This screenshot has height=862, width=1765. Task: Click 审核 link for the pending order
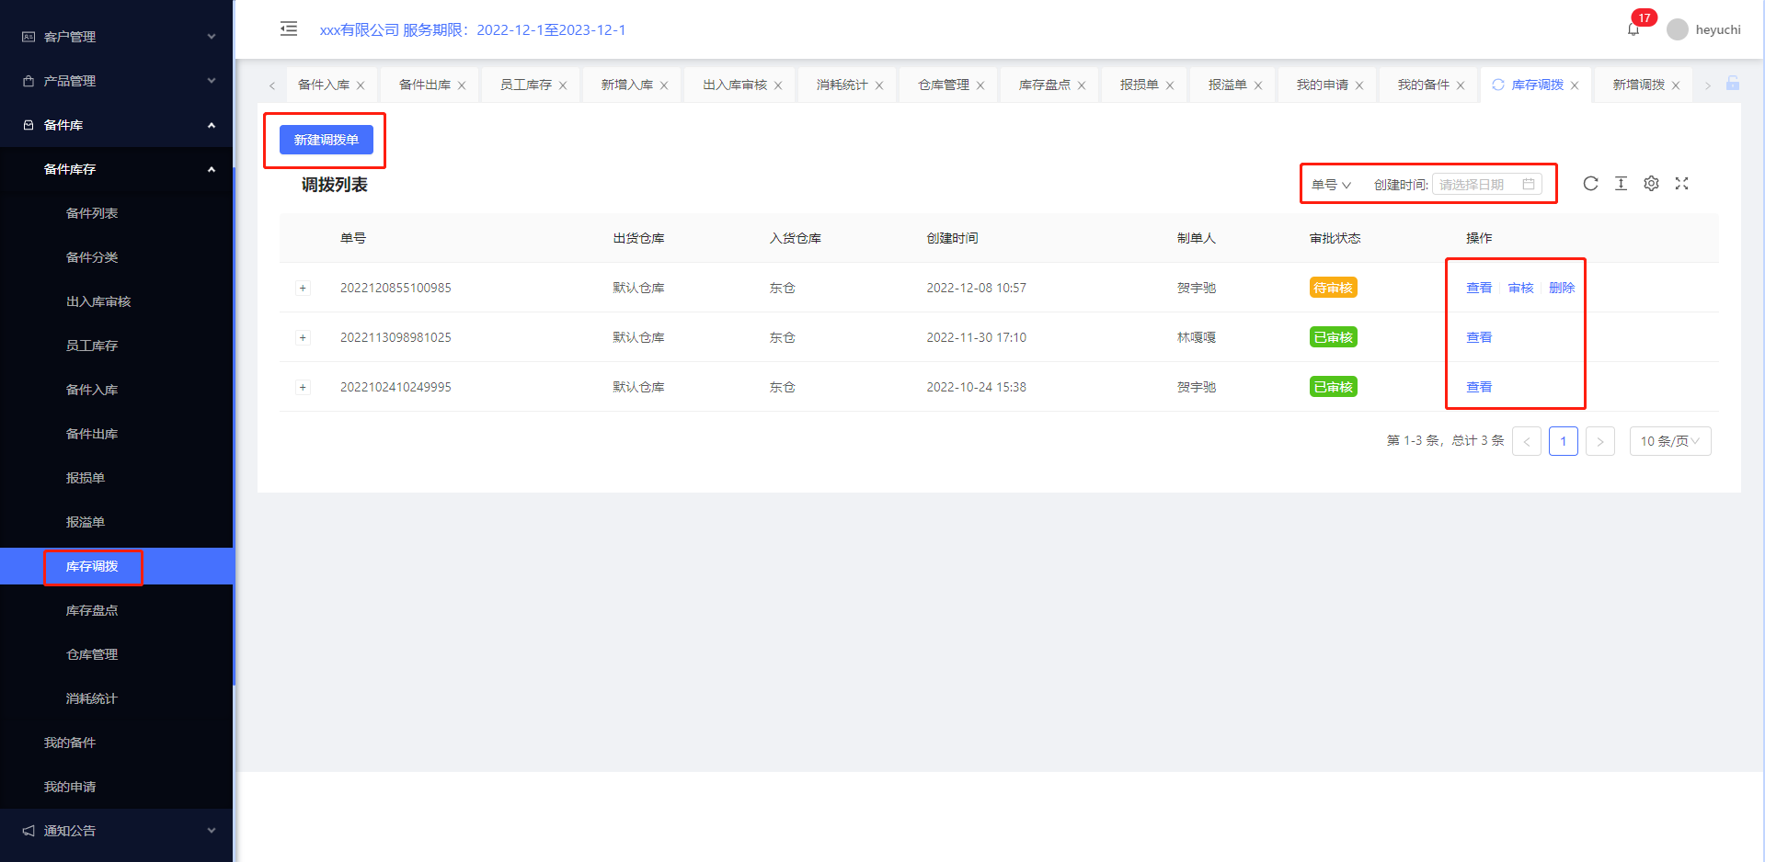[x=1520, y=289]
